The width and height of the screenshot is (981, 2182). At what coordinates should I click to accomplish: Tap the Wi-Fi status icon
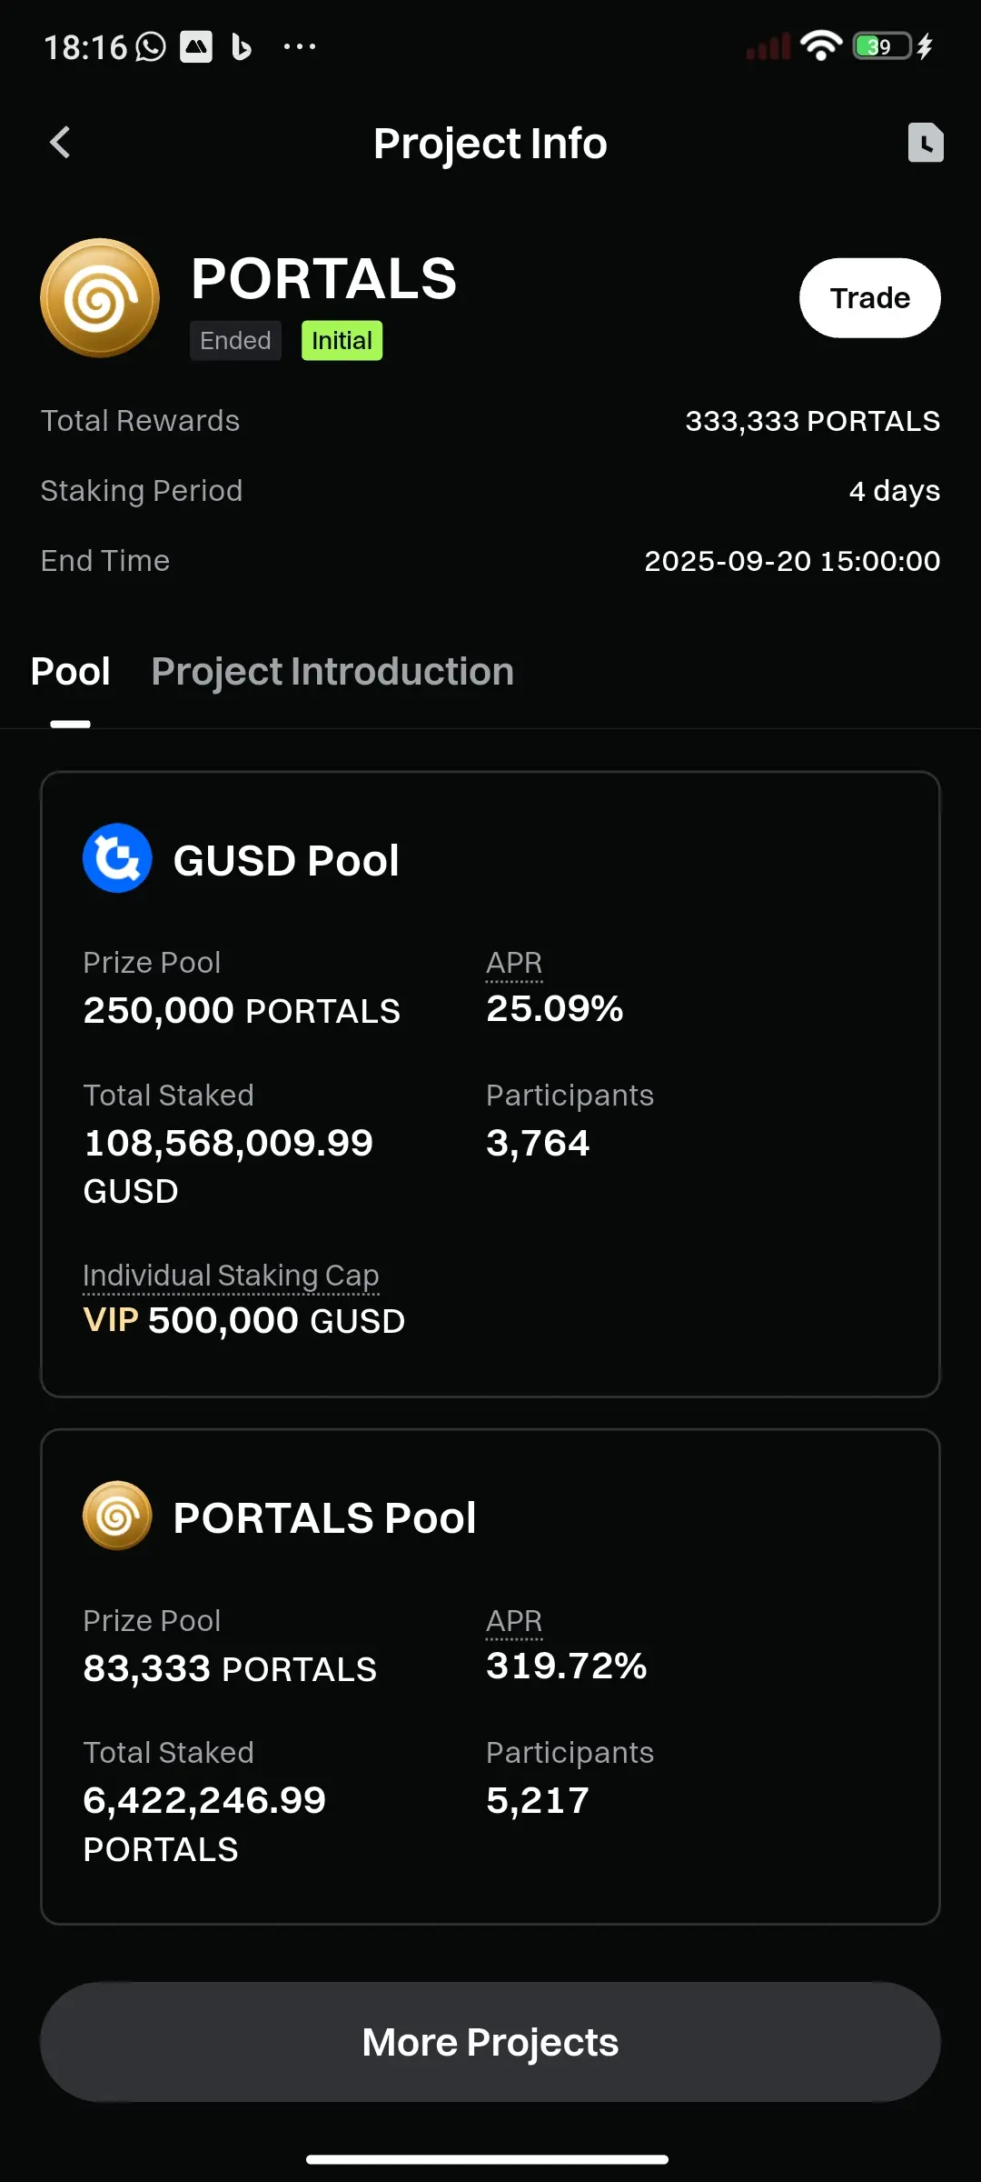click(820, 45)
